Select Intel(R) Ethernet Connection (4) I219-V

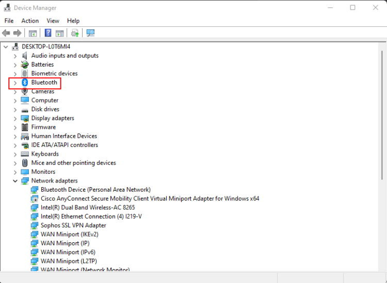91,217
